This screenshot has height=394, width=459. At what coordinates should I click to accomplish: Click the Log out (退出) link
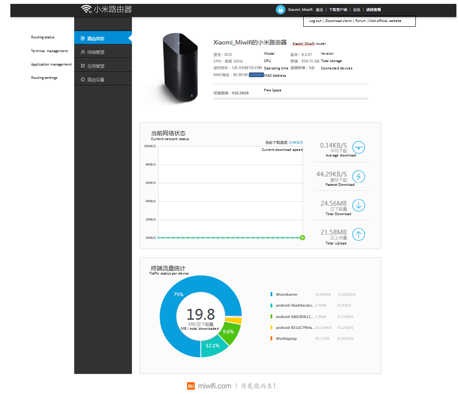pyautogui.click(x=319, y=9)
